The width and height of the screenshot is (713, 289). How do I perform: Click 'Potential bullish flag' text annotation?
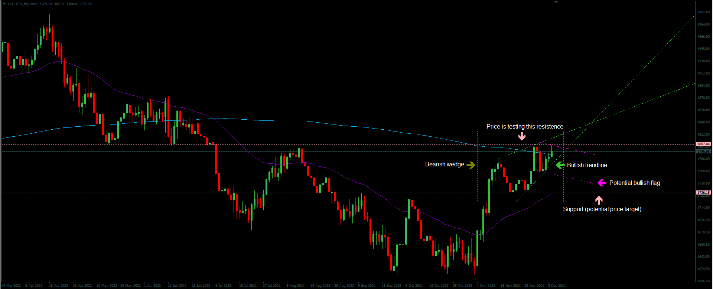(x=634, y=183)
